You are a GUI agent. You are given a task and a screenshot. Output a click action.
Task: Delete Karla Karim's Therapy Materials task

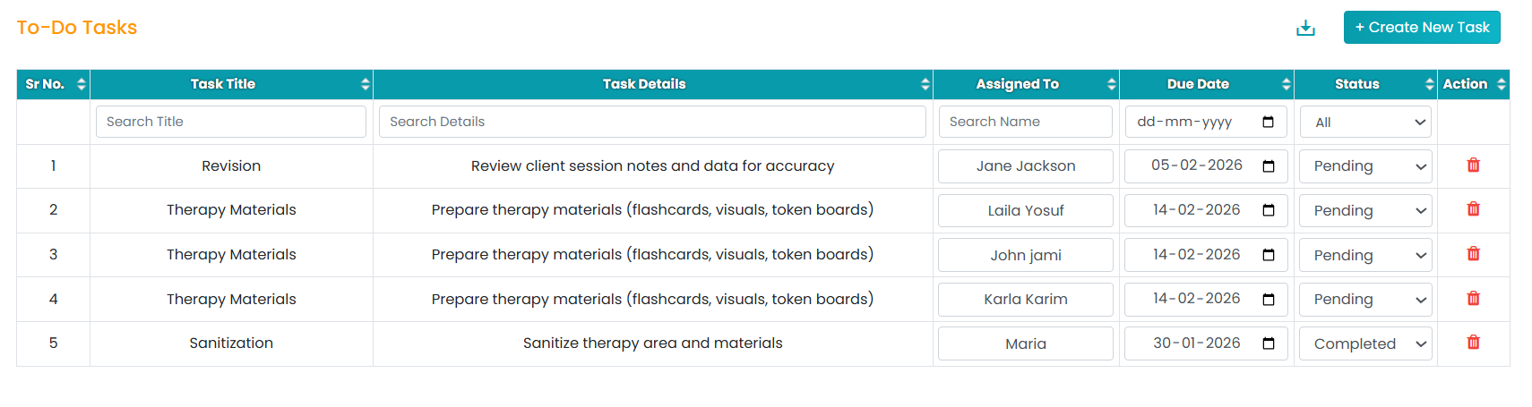click(x=1473, y=299)
